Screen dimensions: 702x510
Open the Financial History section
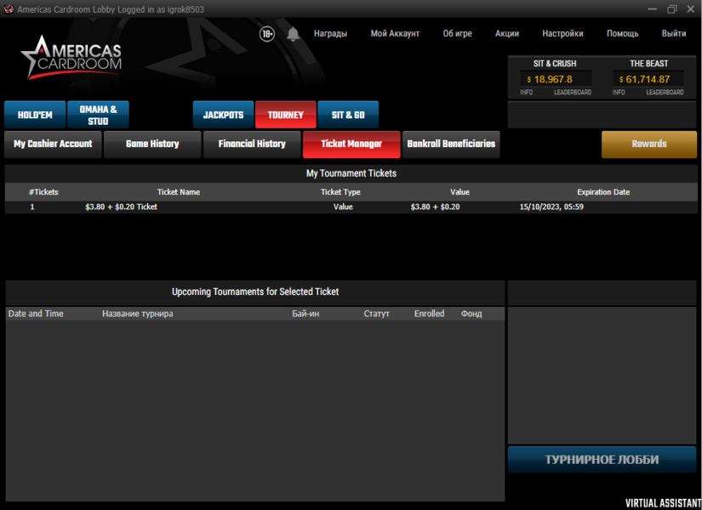[252, 144]
